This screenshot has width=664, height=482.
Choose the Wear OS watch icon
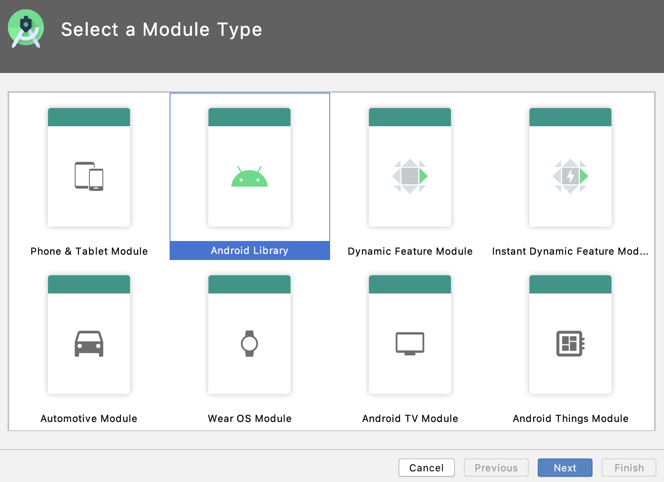coord(249,344)
